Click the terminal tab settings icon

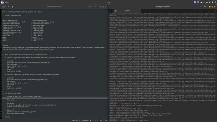[116, 11]
